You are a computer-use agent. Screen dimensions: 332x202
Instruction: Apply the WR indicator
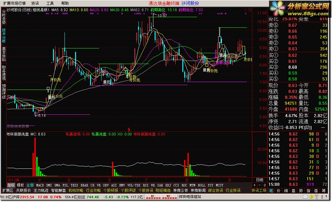coord(153,185)
